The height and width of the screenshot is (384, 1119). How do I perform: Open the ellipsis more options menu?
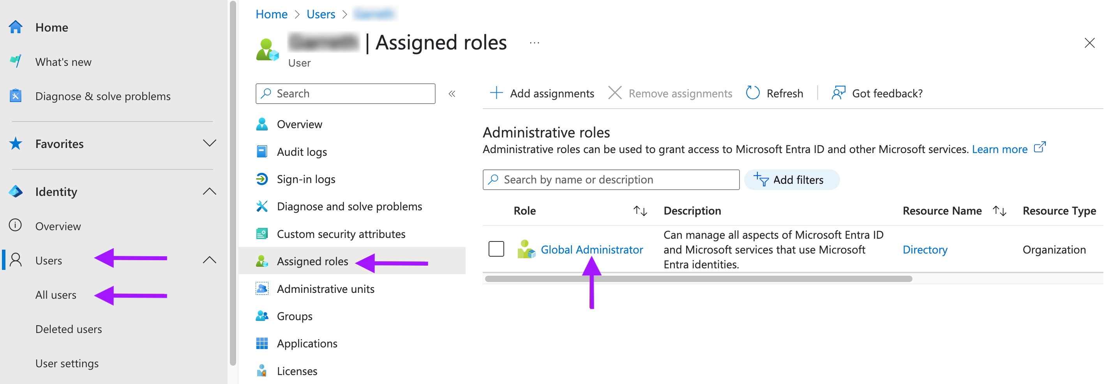(534, 43)
